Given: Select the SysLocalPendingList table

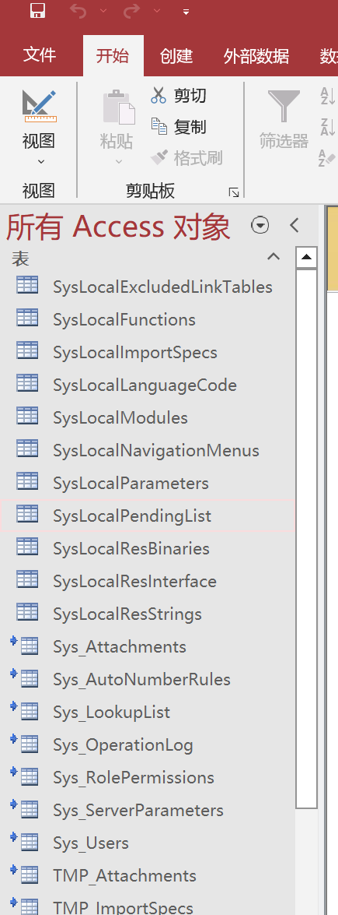Looking at the screenshot, I should (x=148, y=516).
